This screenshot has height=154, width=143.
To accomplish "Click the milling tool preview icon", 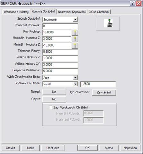I will pos(109,23).
